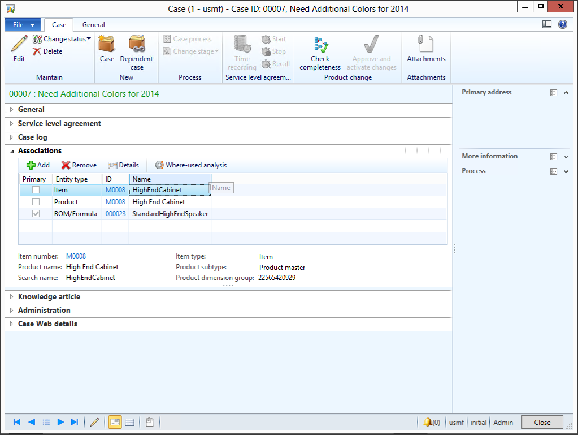Click the Delete icon in Maintain group
The width and height of the screenshot is (578, 435).
[37, 51]
